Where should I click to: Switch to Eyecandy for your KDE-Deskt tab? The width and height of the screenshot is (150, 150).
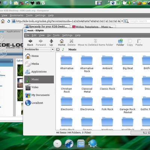[47, 27]
